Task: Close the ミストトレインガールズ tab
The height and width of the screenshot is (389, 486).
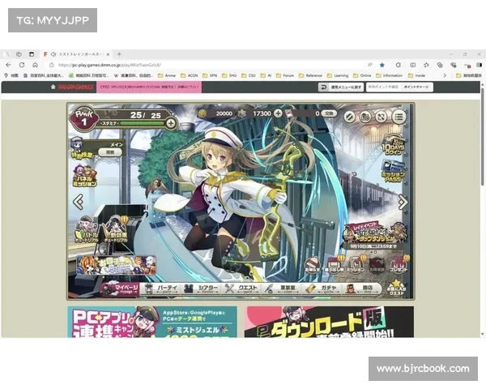Action: (x=108, y=54)
